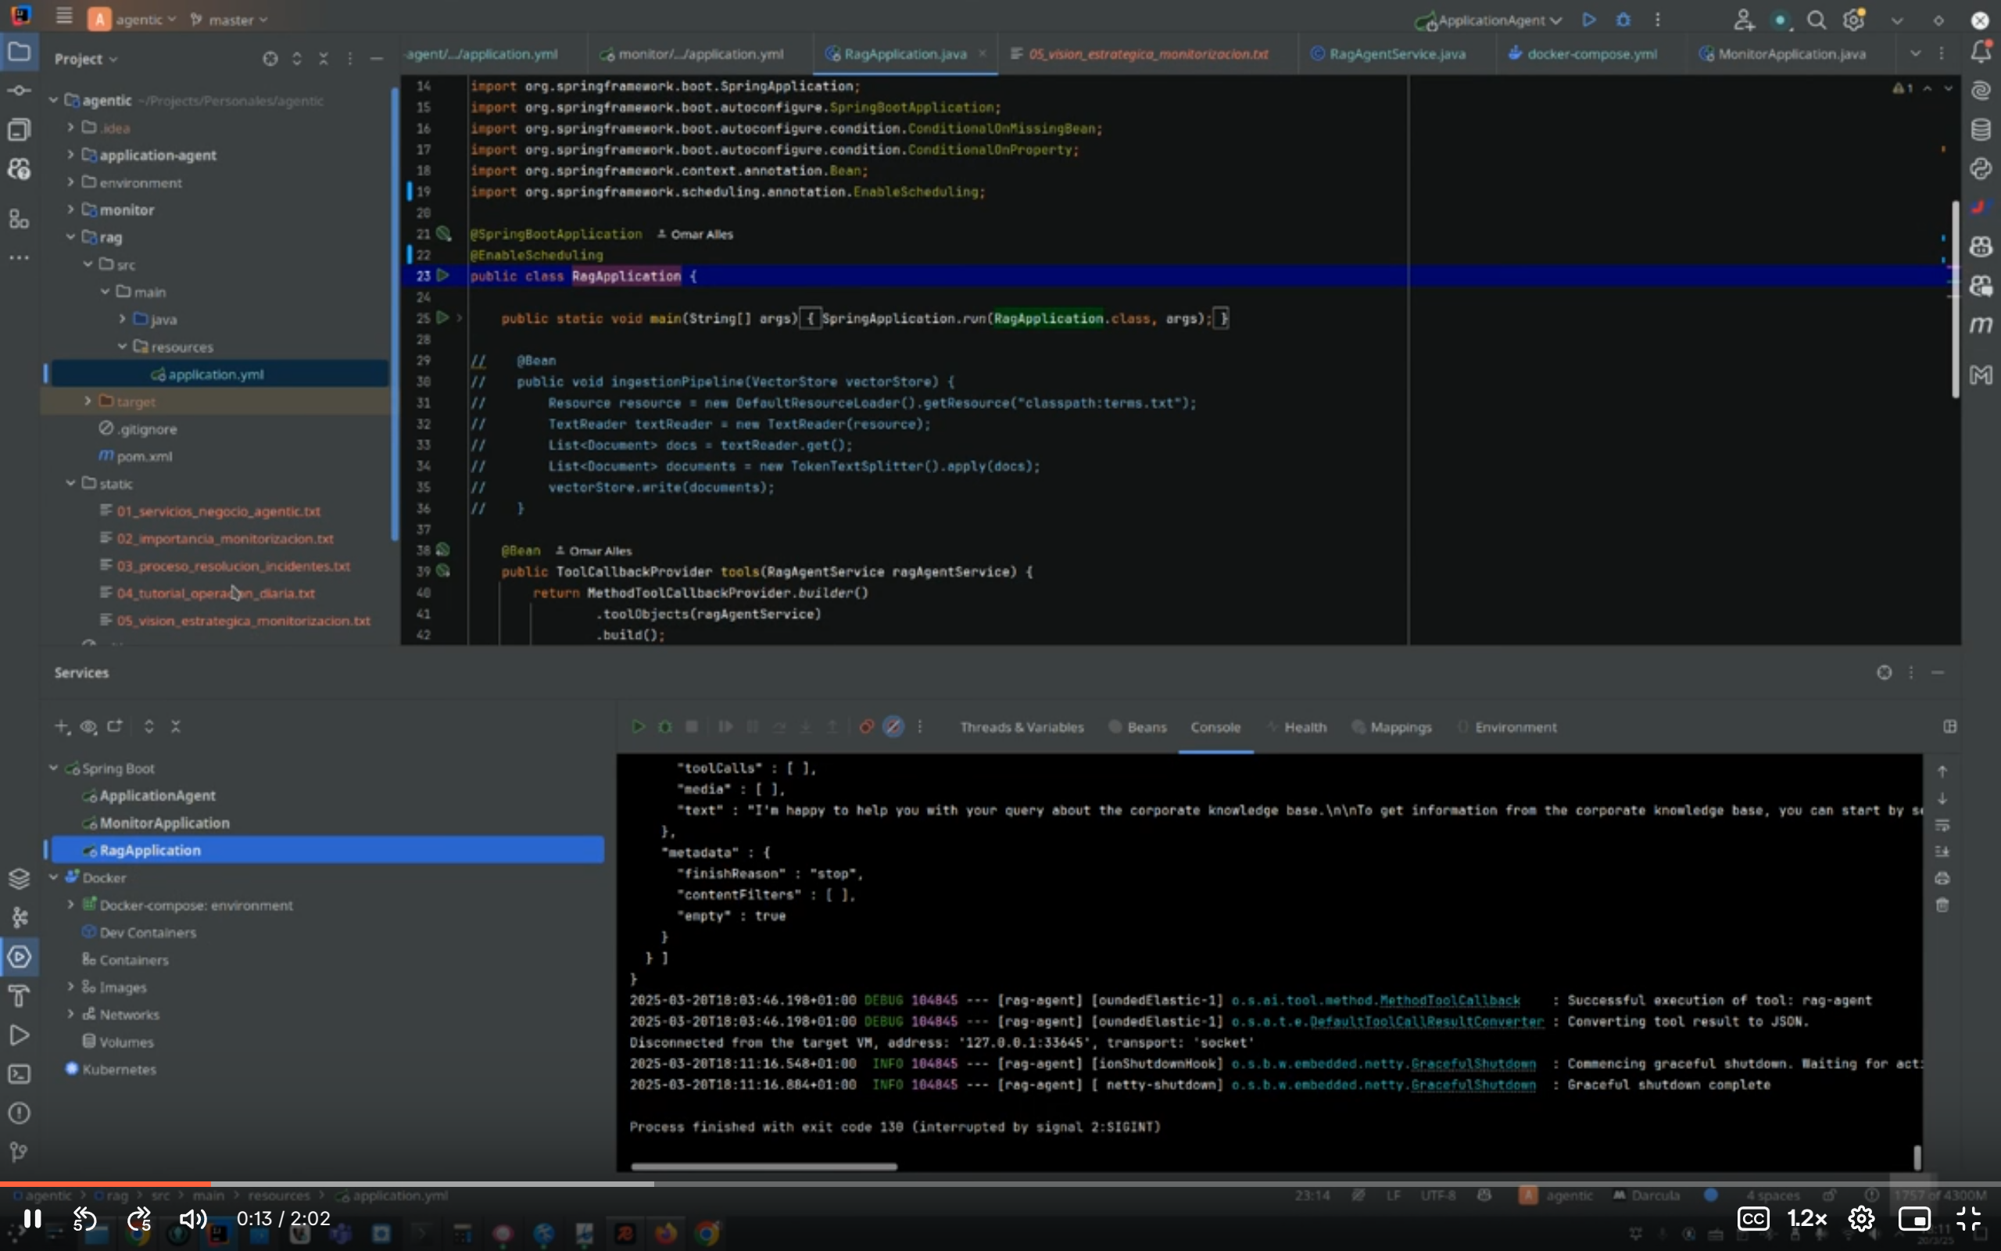Switch to the RagAgentService.java tab
The height and width of the screenshot is (1251, 2001).
pos(1397,54)
